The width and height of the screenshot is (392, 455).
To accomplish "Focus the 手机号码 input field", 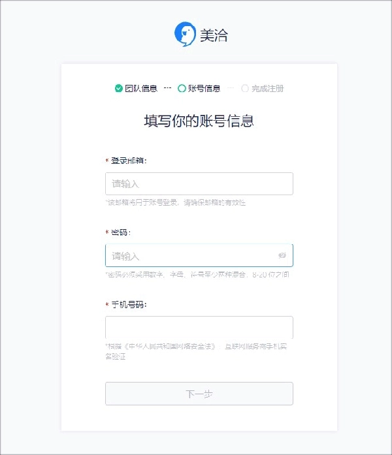I will pyautogui.click(x=199, y=327).
